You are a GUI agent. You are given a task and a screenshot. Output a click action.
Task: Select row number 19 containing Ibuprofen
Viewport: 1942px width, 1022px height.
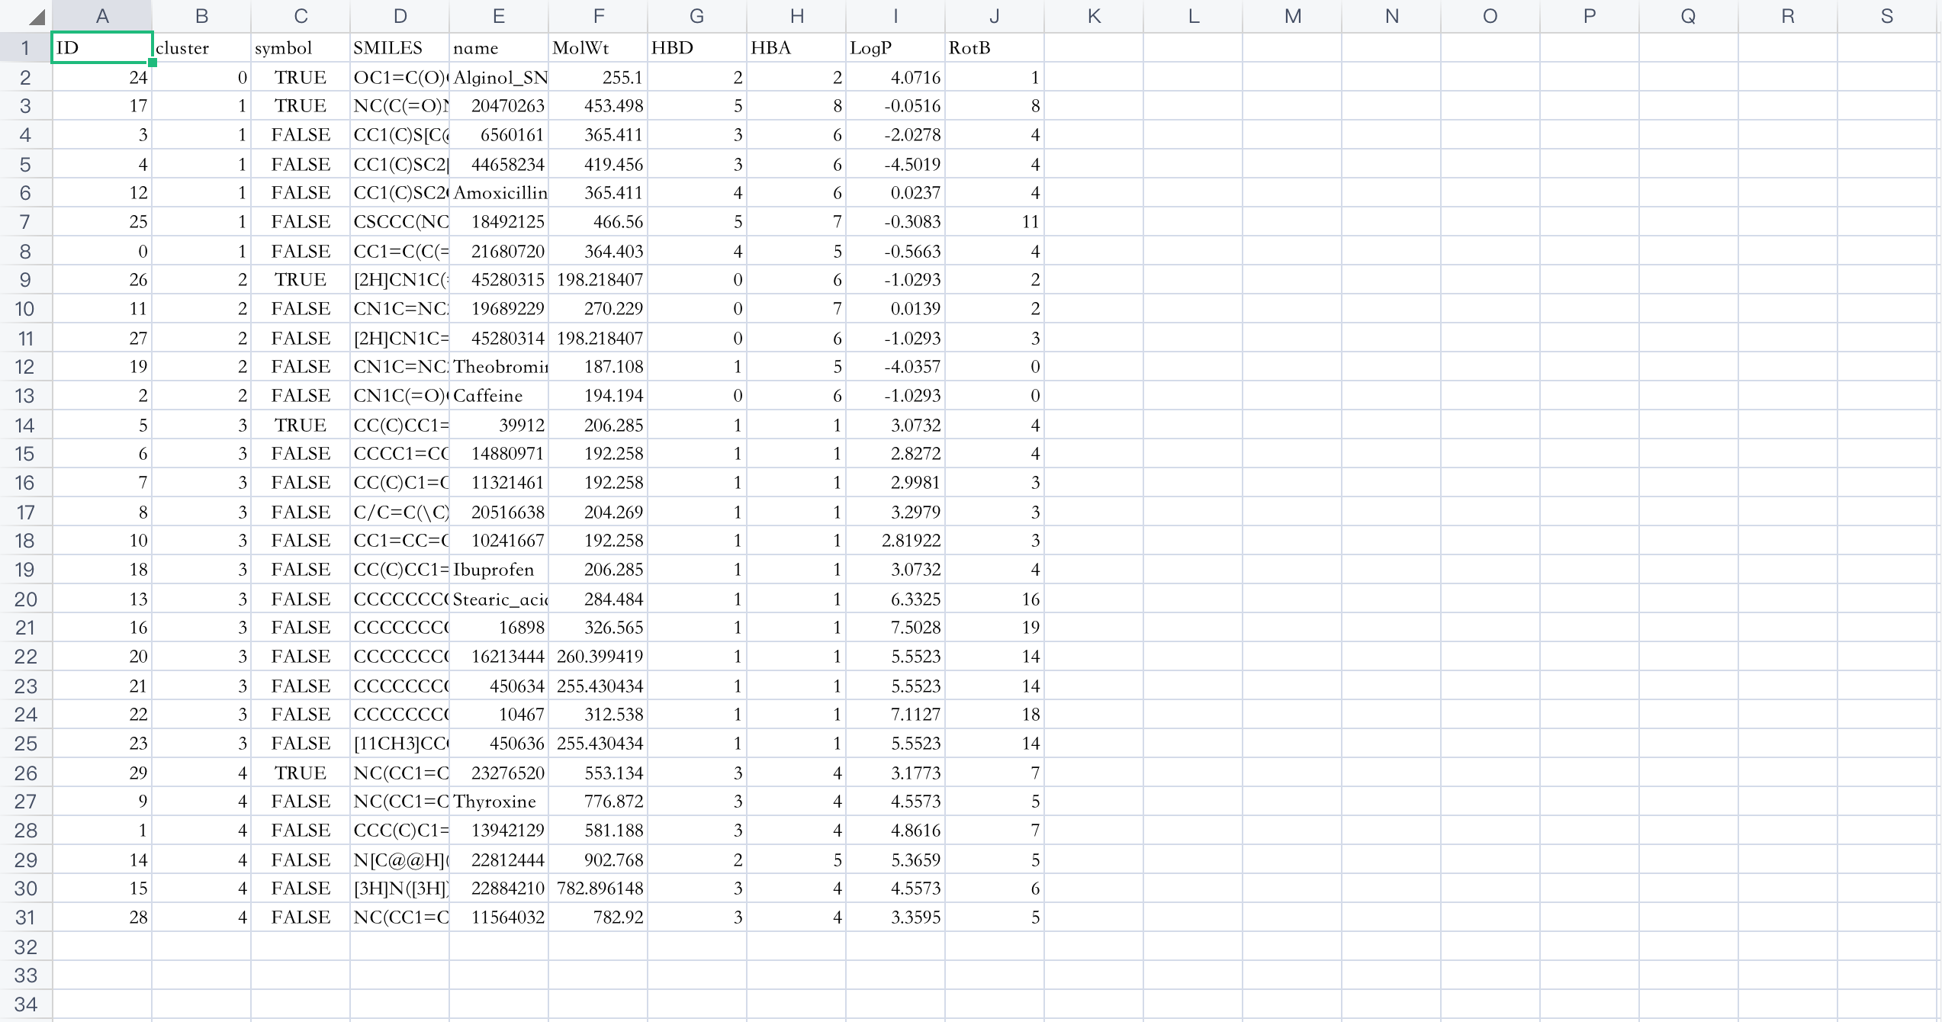pyautogui.click(x=24, y=569)
